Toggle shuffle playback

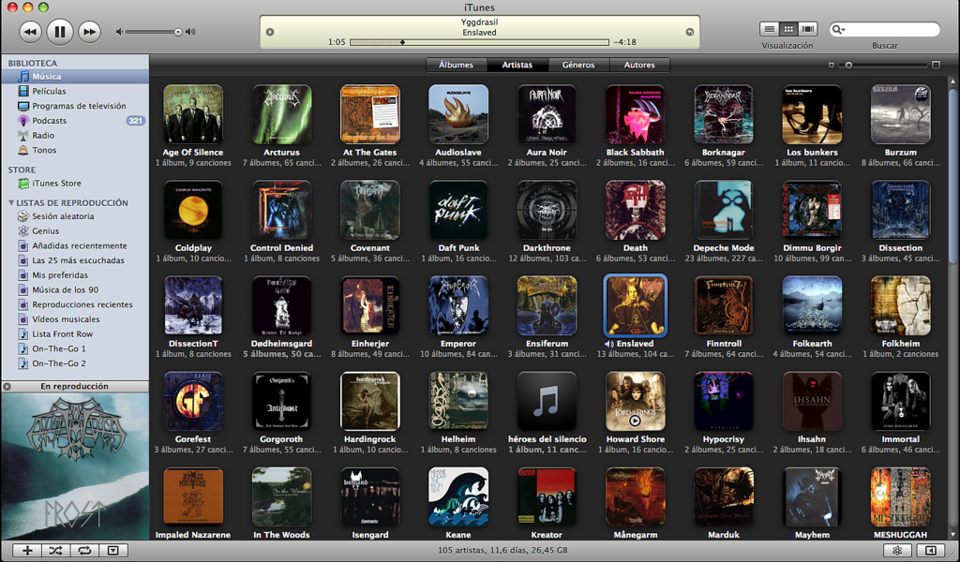click(x=55, y=551)
